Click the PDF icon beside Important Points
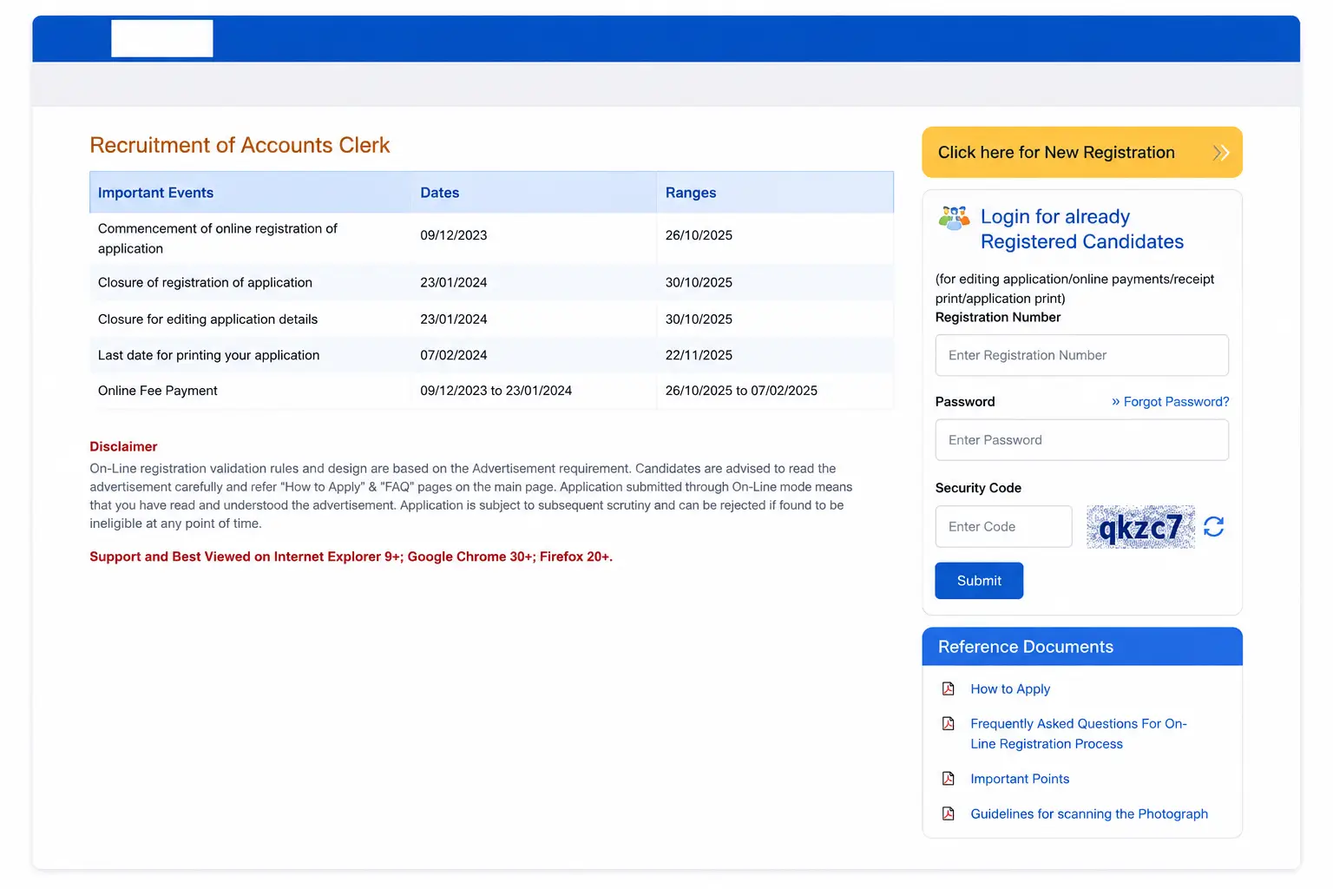 (948, 779)
